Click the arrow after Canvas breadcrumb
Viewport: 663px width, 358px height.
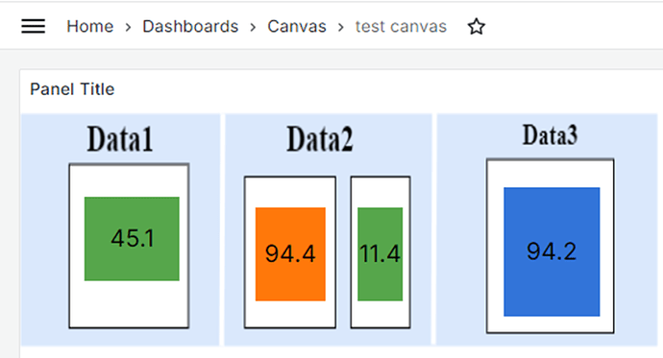click(x=341, y=28)
